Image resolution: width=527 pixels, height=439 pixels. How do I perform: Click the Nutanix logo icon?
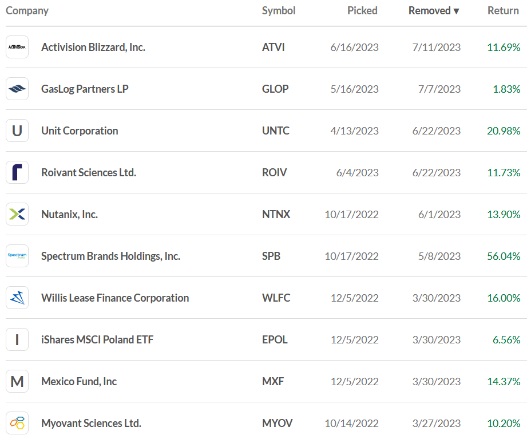(17, 214)
